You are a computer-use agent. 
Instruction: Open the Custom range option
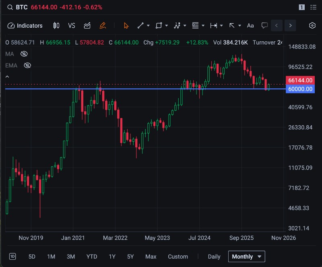coord(178,257)
